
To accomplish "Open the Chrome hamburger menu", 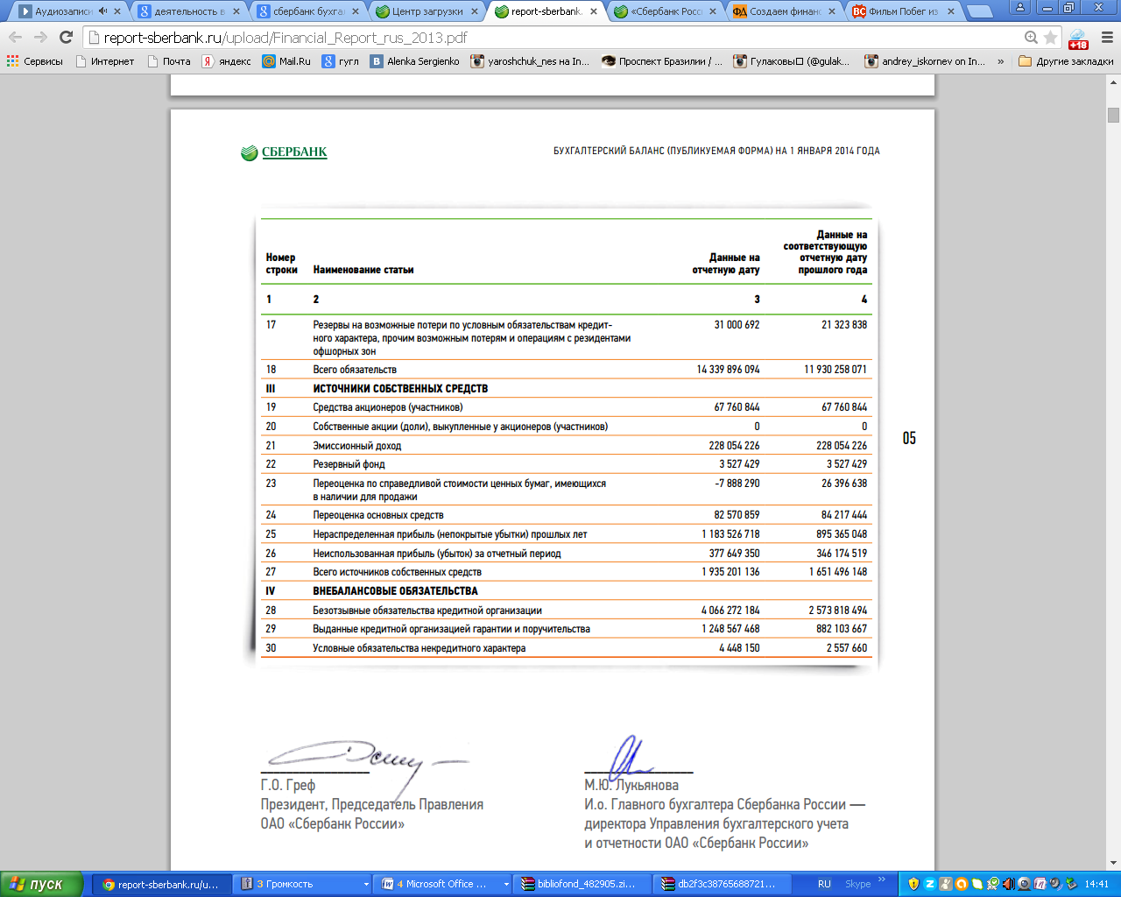I will tap(1106, 38).
